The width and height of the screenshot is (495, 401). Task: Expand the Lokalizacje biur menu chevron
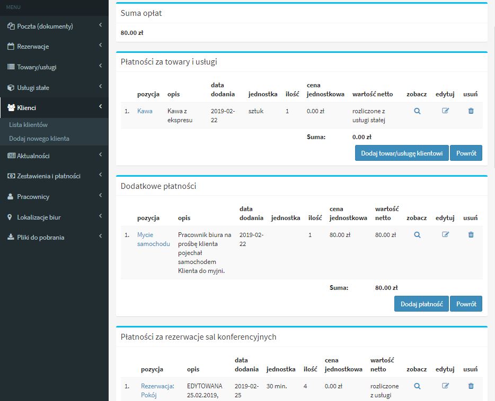(x=100, y=215)
